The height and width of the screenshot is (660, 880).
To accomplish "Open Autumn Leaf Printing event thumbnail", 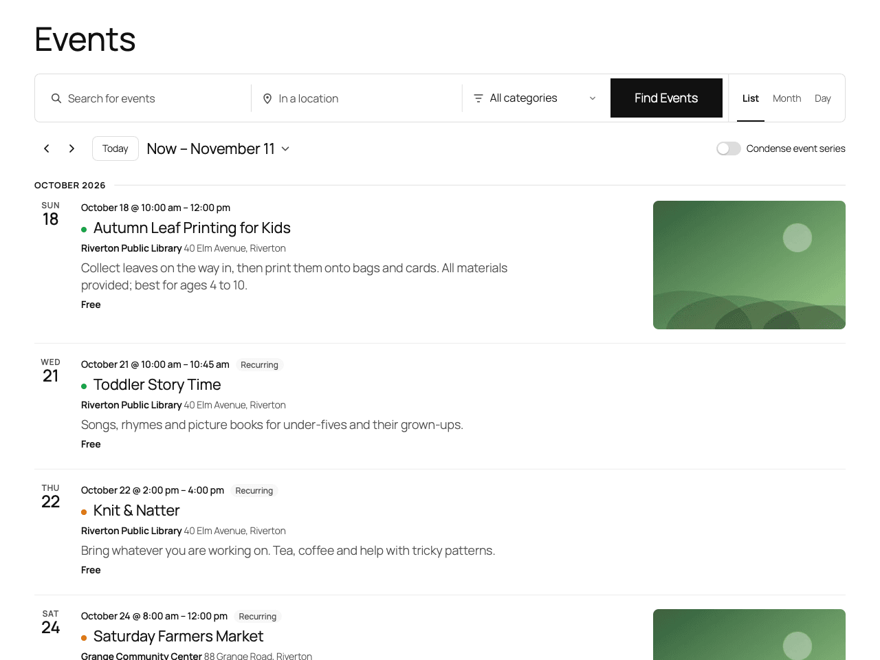I will click(749, 265).
